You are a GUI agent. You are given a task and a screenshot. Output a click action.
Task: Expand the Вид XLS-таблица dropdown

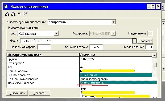pyautogui.click(x=56, y=34)
